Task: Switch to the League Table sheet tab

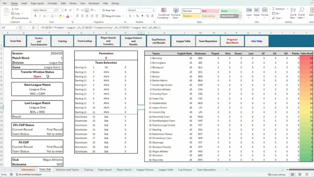Action: point(166,170)
